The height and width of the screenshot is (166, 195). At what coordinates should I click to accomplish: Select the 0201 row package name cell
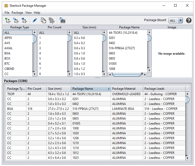91,99
